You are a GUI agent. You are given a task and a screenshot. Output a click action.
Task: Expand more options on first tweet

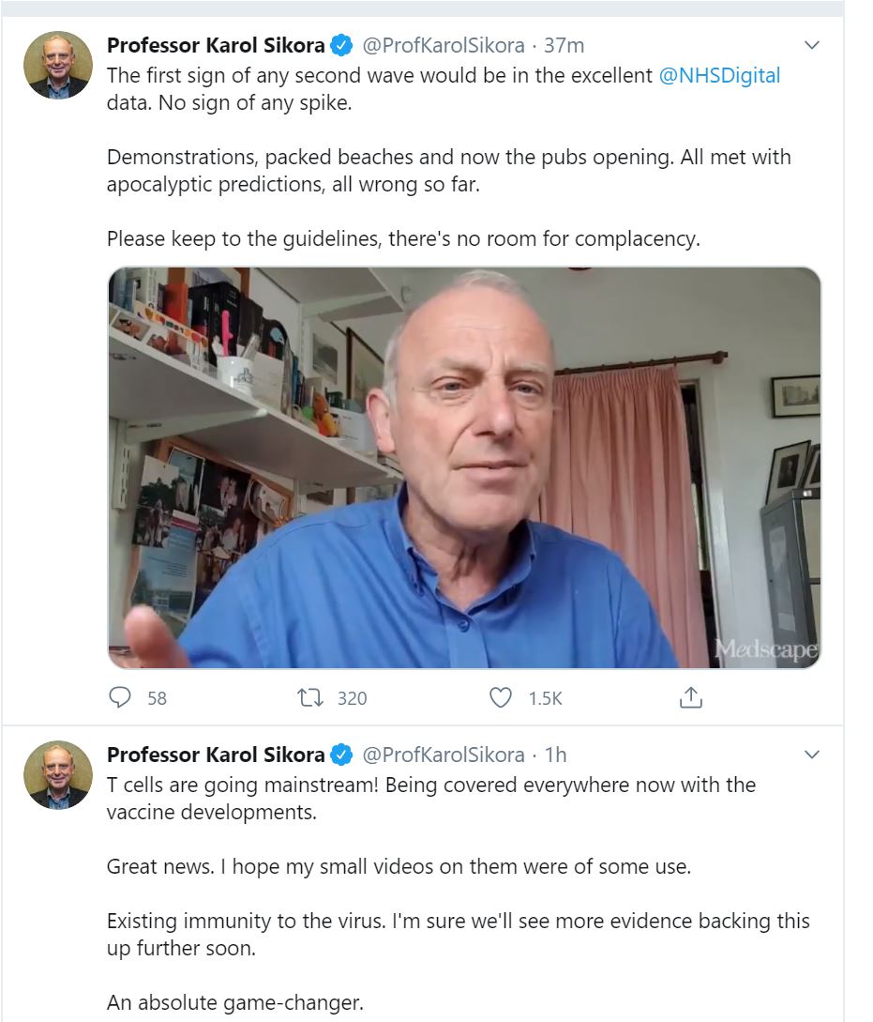[812, 45]
